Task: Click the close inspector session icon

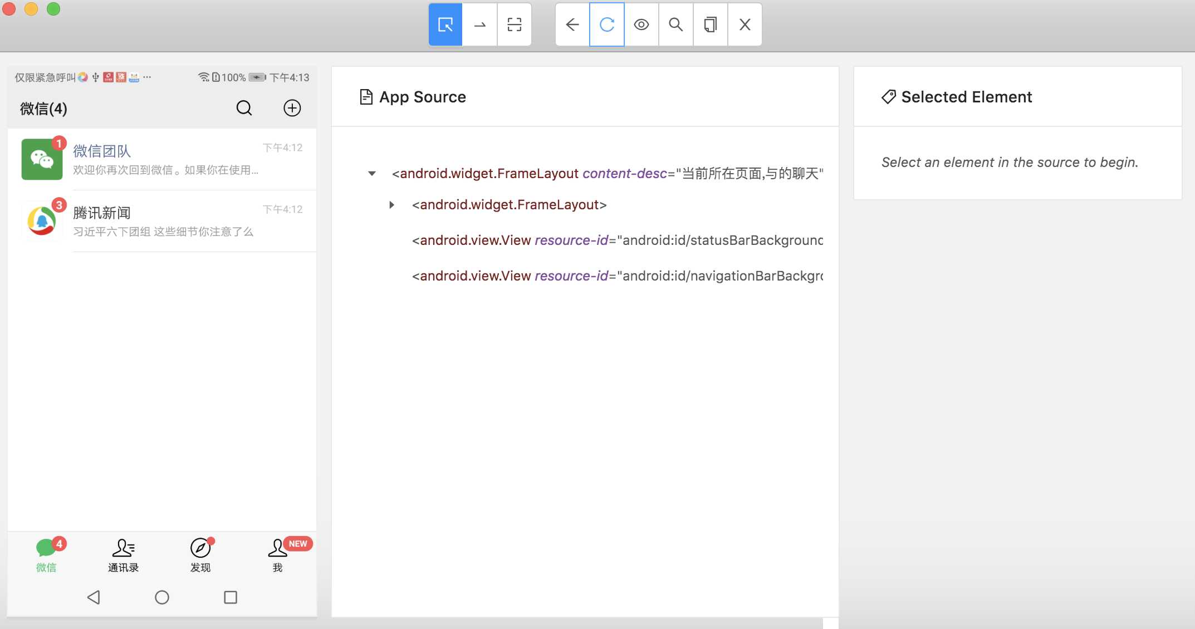Action: click(744, 23)
